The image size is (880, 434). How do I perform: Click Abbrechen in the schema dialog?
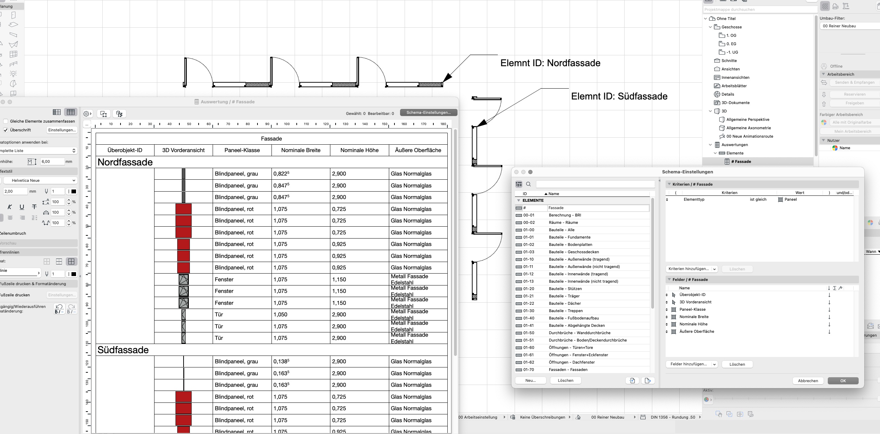(808, 381)
